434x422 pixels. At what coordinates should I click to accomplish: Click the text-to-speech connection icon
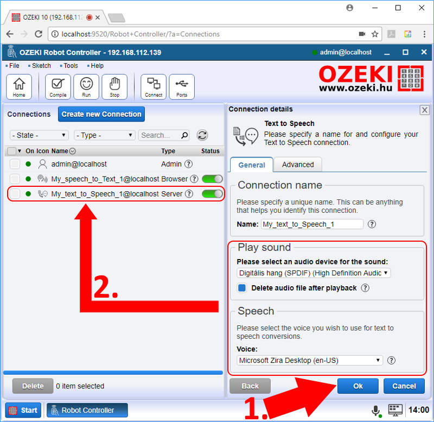coord(42,194)
